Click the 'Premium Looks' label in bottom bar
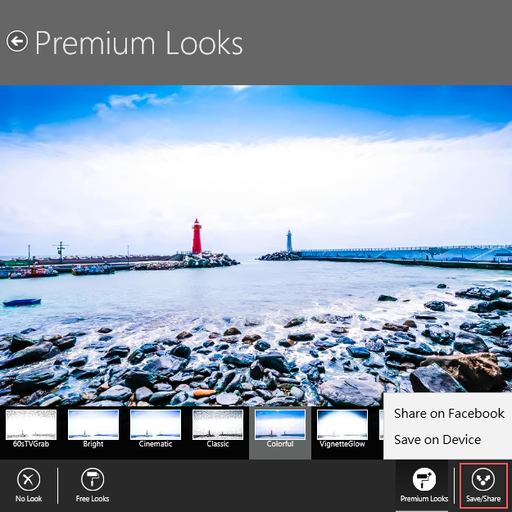Image resolution: width=512 pixels, height=512 pixels. point(424,499)
